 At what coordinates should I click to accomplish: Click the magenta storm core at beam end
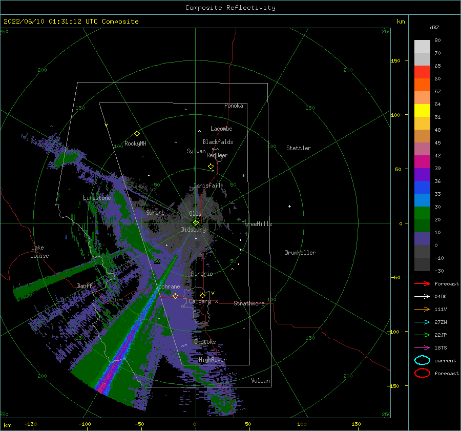102,389
